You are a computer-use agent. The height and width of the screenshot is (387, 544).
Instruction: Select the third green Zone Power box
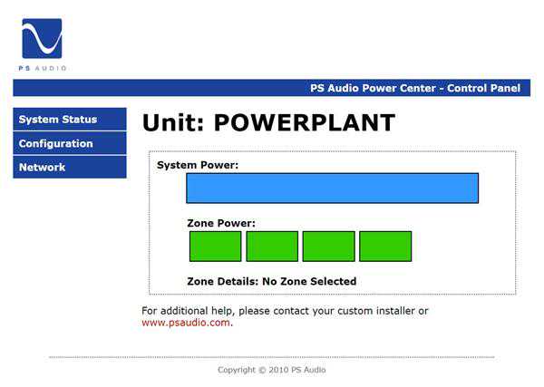click(x=328, y=247)
